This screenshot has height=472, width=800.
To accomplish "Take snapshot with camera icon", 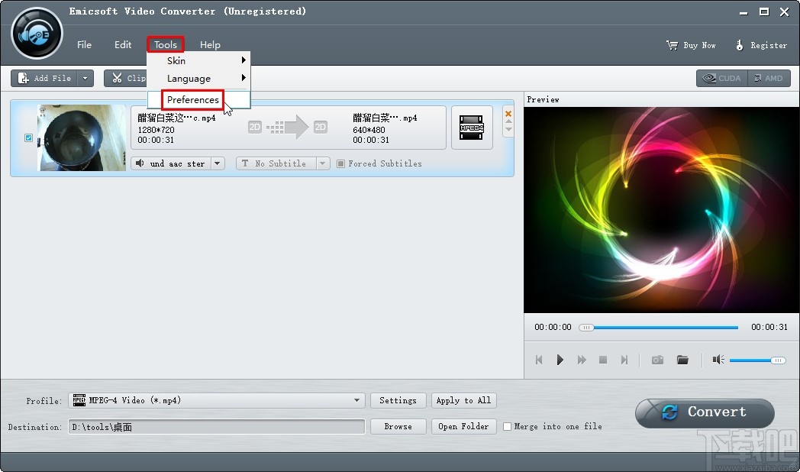I will point(658,360).
